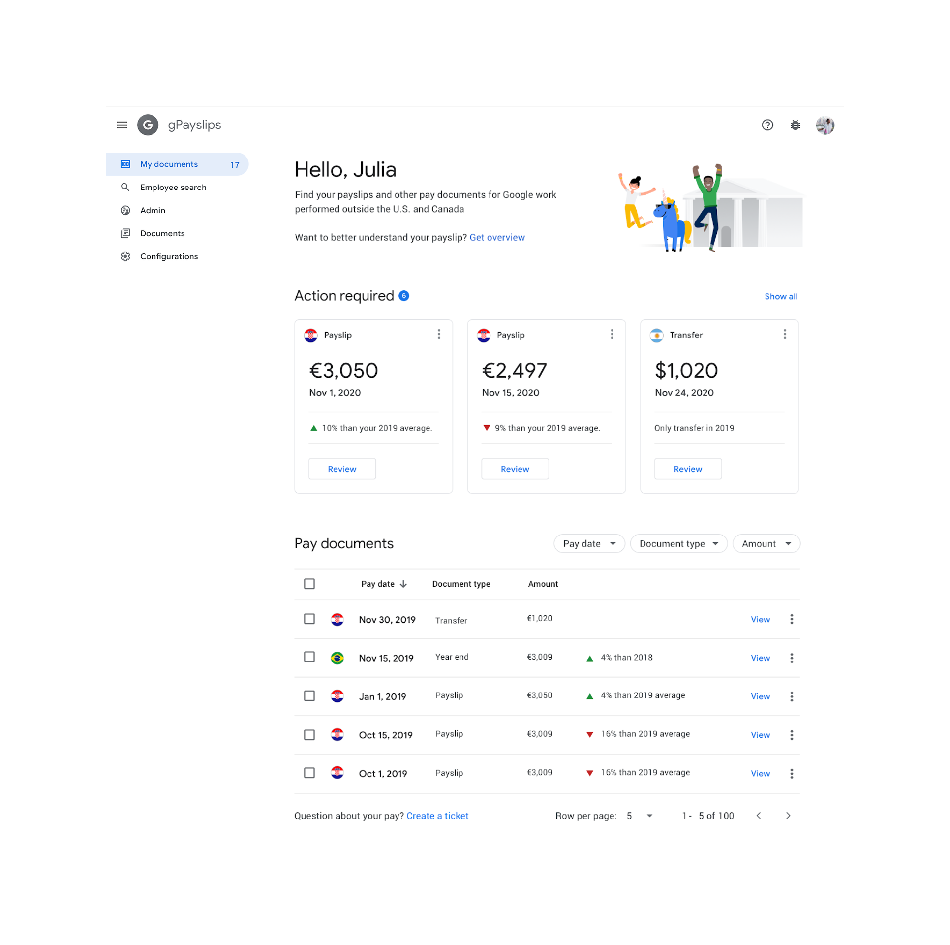Click the overflow menu on the €3,050 payslip card
The width and height of the screenshot is (950, 945).
tap(439, 334)
